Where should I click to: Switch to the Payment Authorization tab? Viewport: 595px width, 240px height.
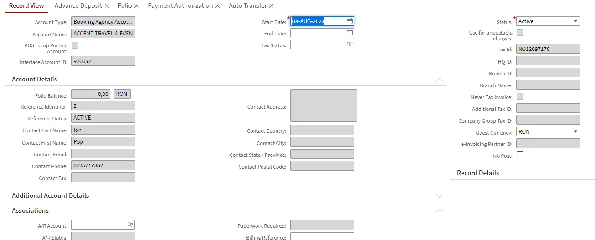tap(180, 5)
